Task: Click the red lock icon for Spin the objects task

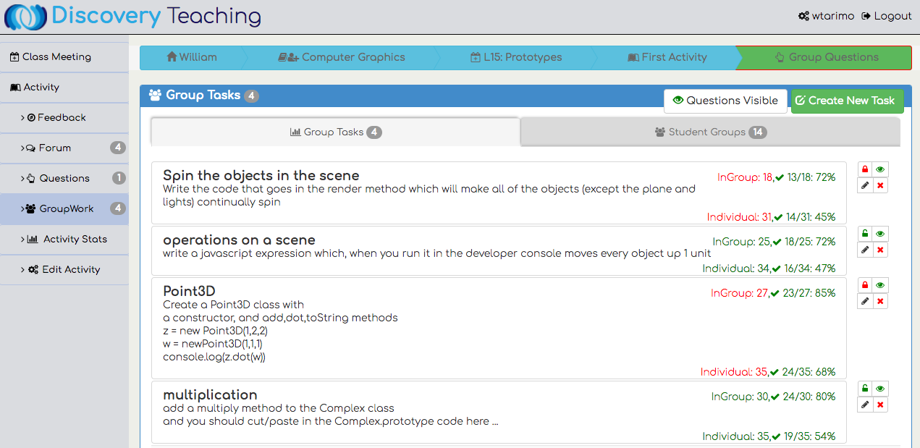Action: click(x=864, y=169)
